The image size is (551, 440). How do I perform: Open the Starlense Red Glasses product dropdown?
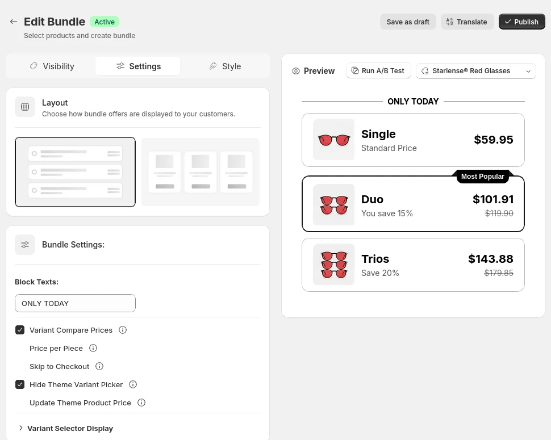point(476,71)
